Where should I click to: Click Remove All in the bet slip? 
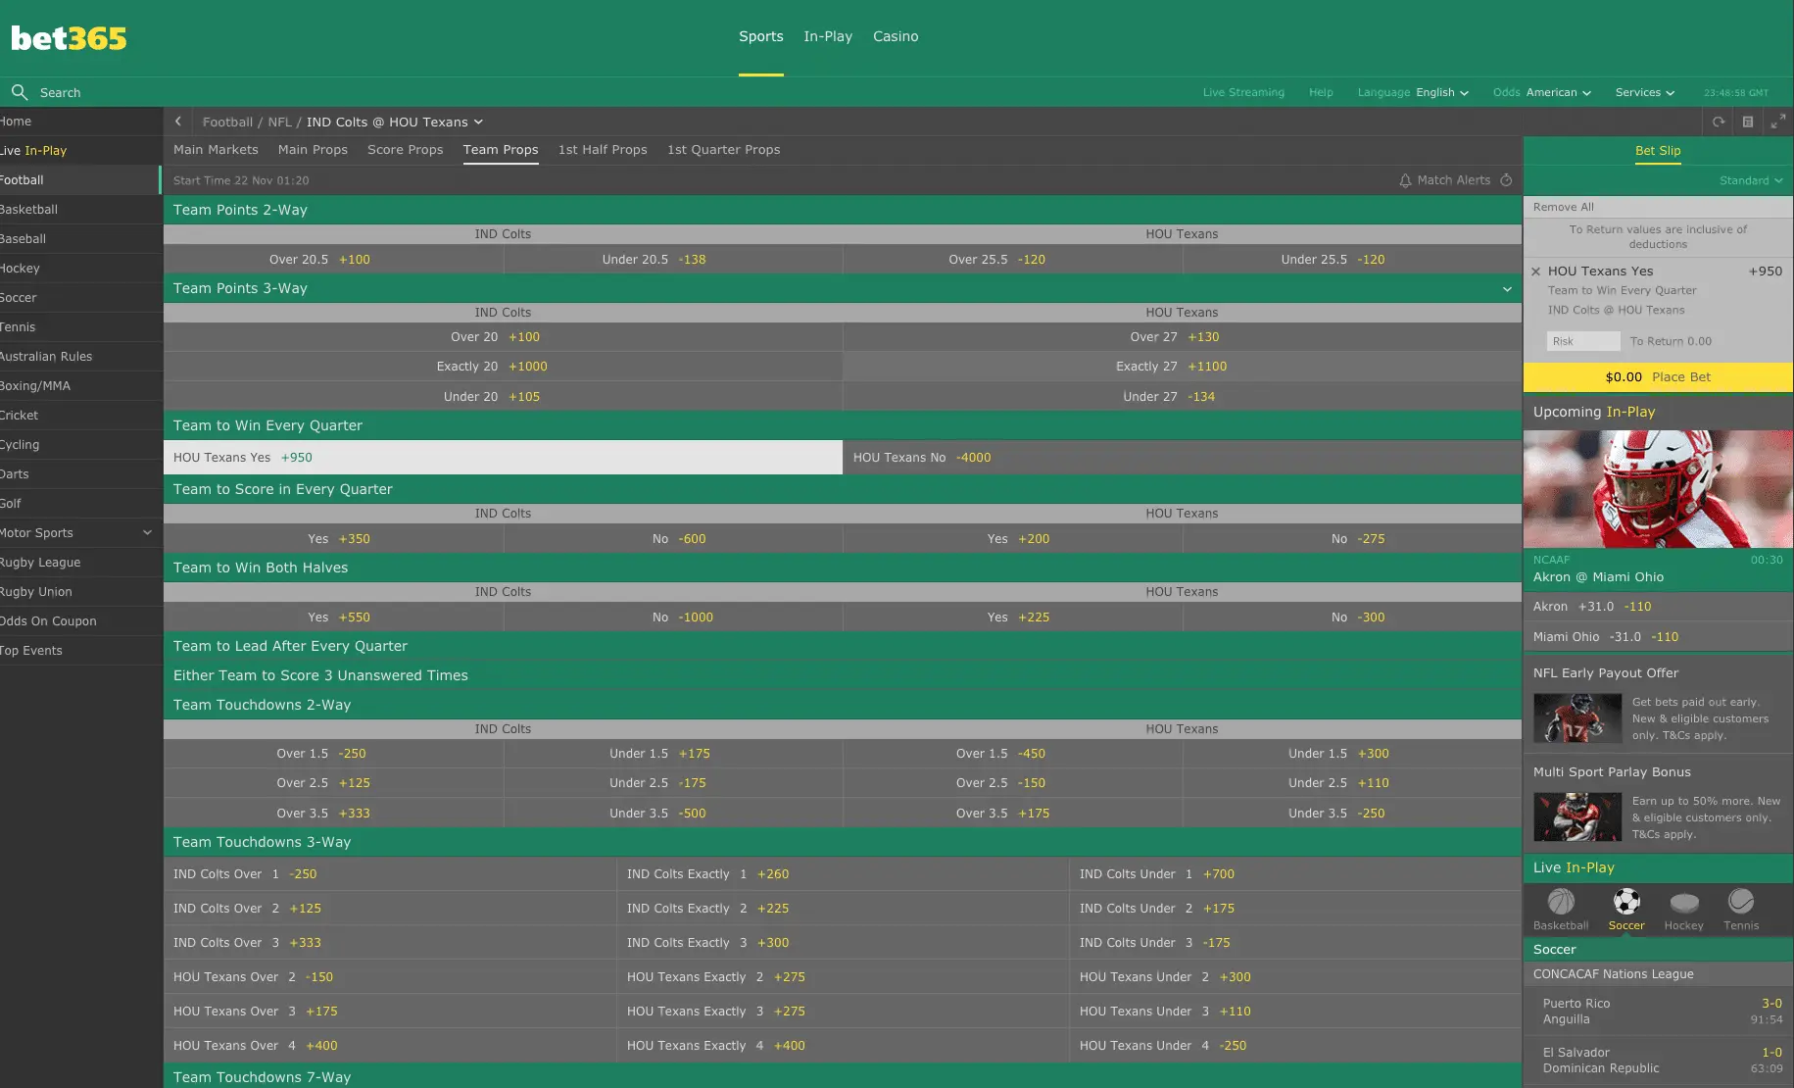tap(1564, 207)
